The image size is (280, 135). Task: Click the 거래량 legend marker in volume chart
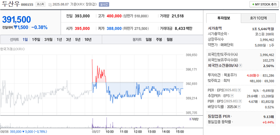click(190, 119)
